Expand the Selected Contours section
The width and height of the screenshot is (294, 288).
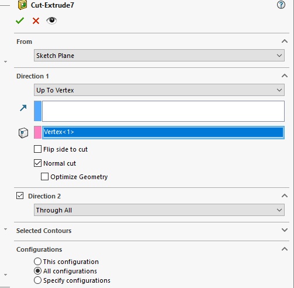285,230
